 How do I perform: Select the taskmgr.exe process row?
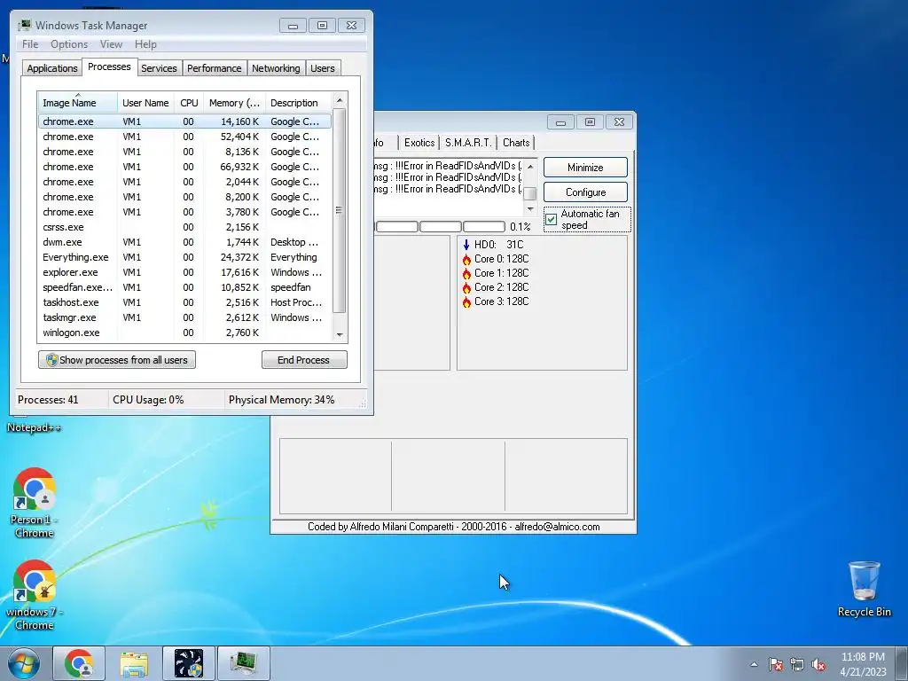184,317
